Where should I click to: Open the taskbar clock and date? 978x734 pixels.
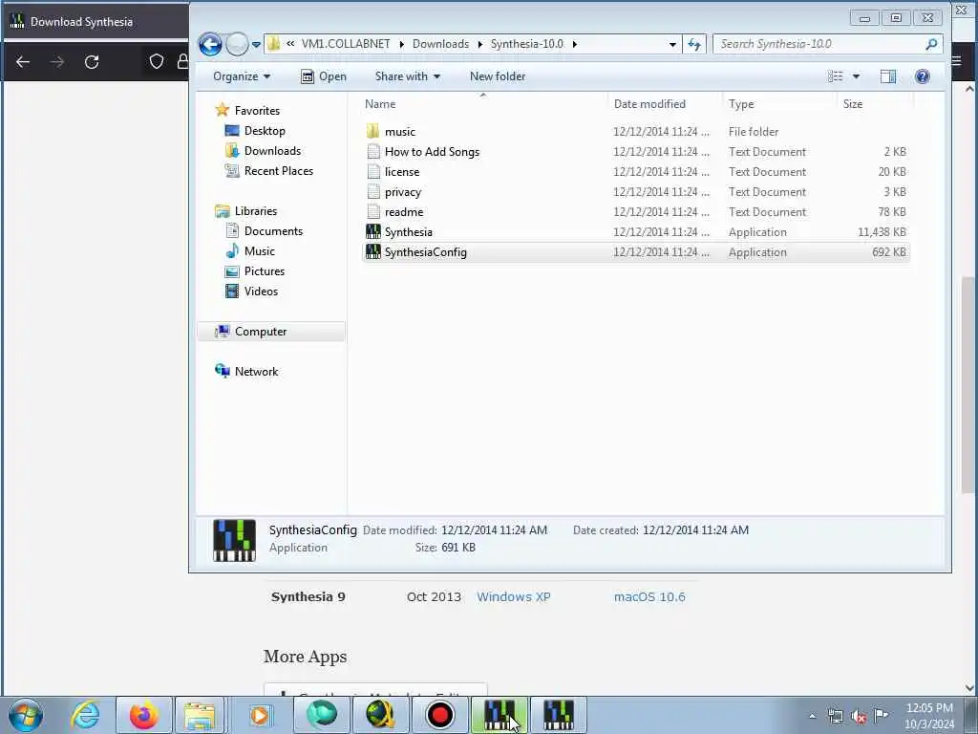929,716
